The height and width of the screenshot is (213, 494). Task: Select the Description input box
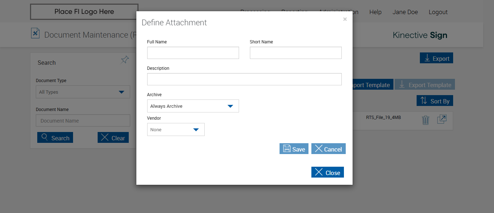pos(244,79)
